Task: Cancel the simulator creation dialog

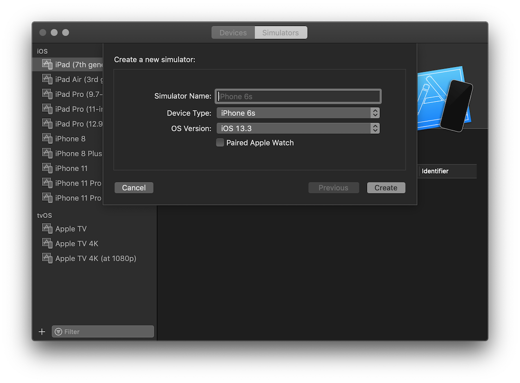Action: [133, 188]
